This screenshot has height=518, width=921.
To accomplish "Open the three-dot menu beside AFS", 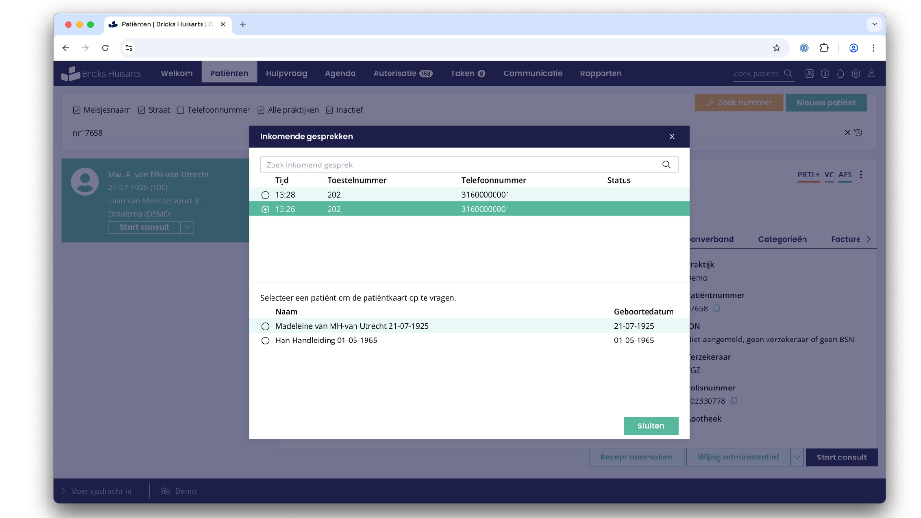I will click(x=861, y=175).
